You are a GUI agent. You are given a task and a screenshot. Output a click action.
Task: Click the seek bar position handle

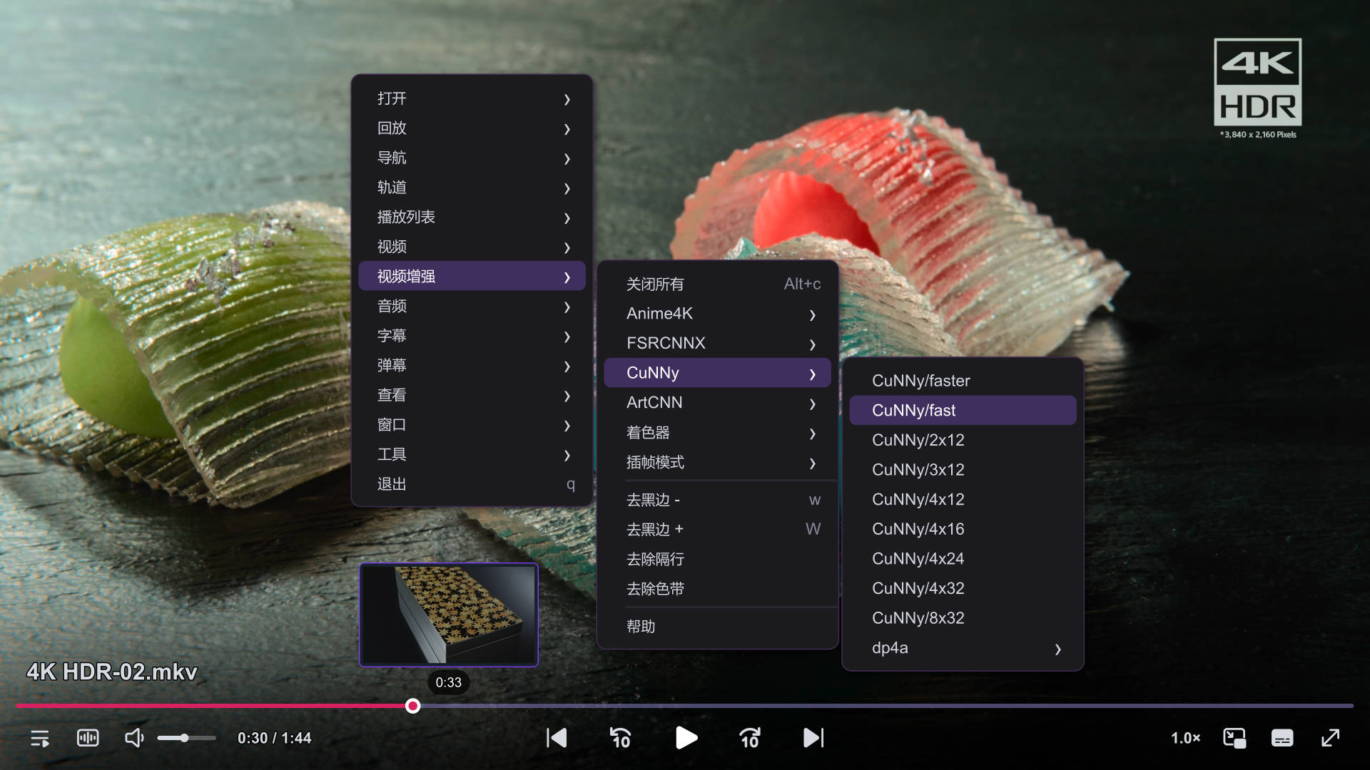412,706
